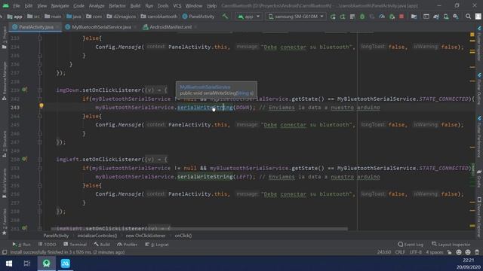Open the samsung SM-G610M device dropdown
This screenshot has width=483, height=271.
coord(295,17)
